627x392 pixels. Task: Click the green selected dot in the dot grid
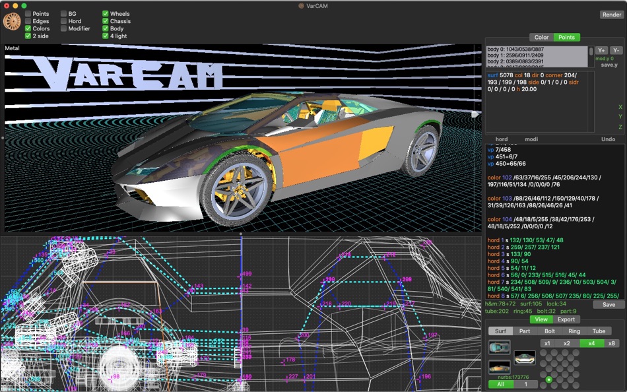[x=549, y=379]
